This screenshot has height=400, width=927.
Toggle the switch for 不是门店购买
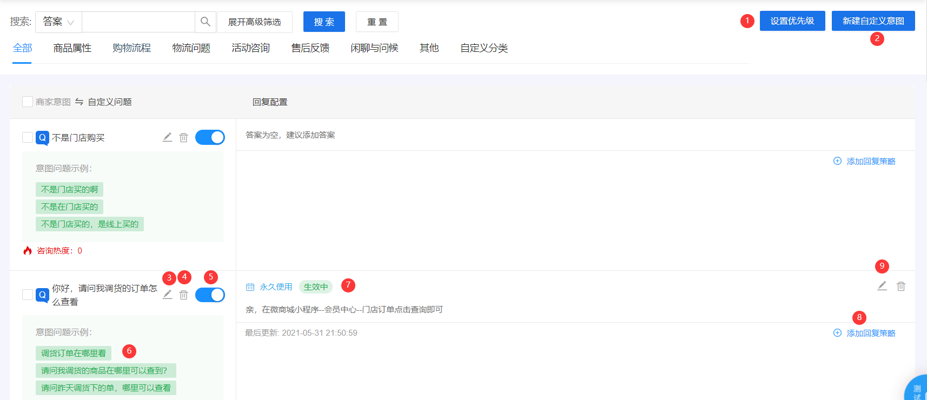tap(210, 137)
